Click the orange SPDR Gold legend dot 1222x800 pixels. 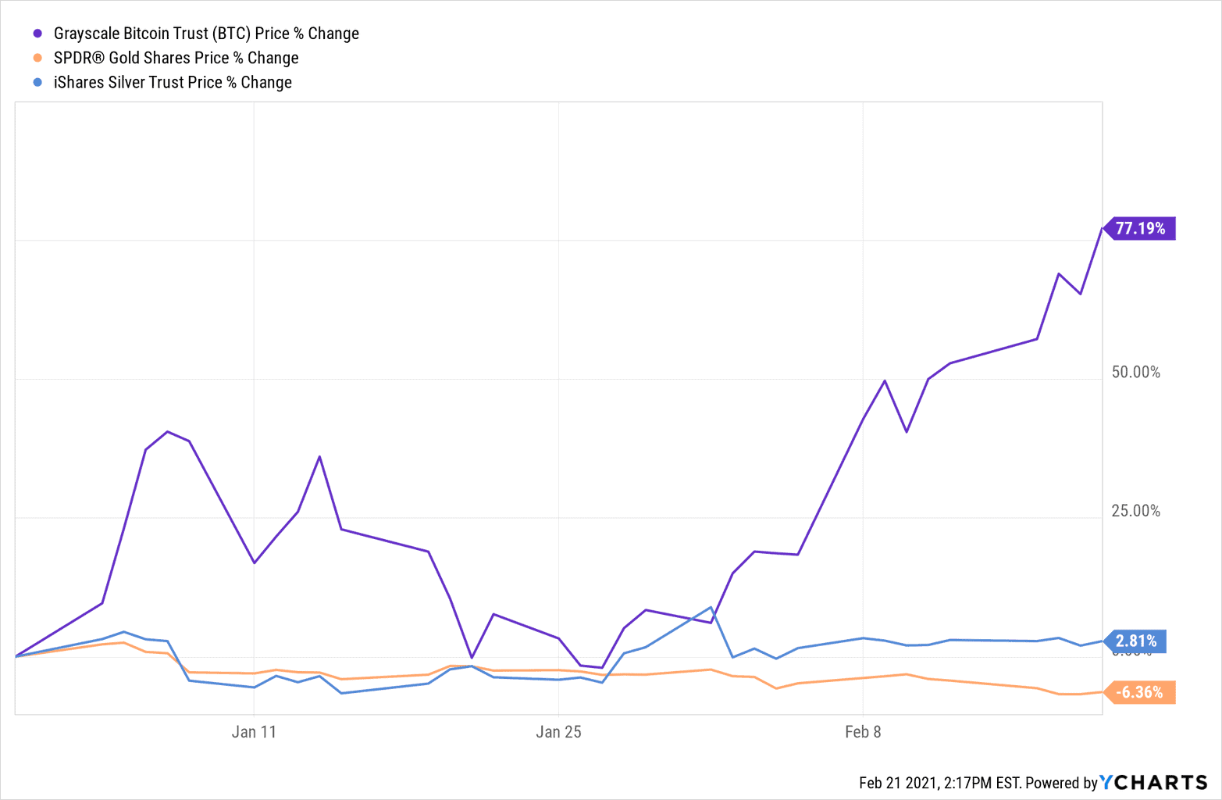(x=37, y=58)
